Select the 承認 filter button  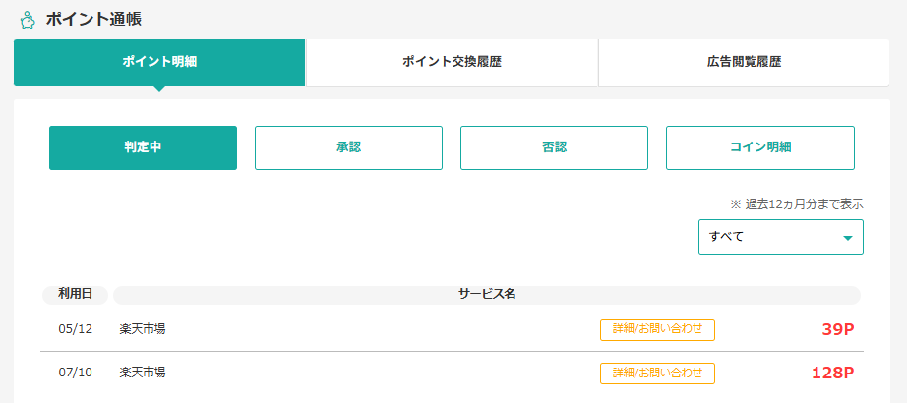(349, 148)
